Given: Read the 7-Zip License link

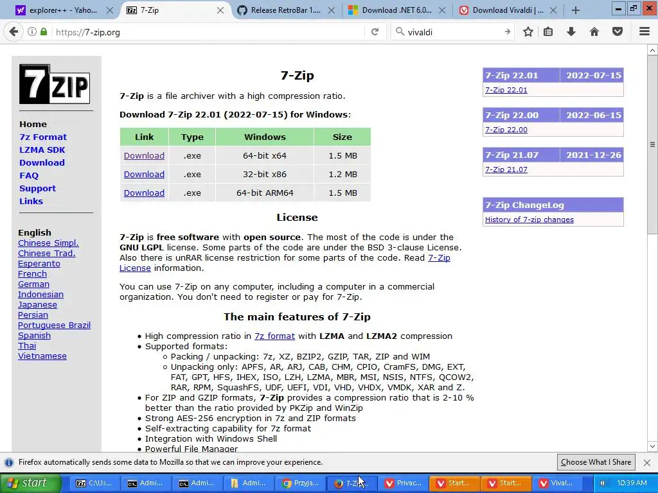Looking at the screenshot, I should [x=439, y=258].
